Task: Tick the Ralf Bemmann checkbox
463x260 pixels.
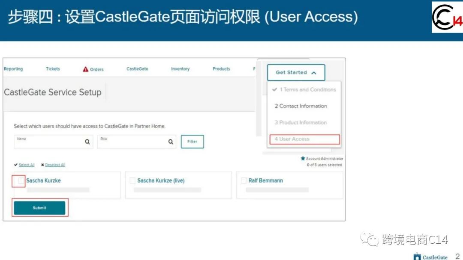Action: 244,180
